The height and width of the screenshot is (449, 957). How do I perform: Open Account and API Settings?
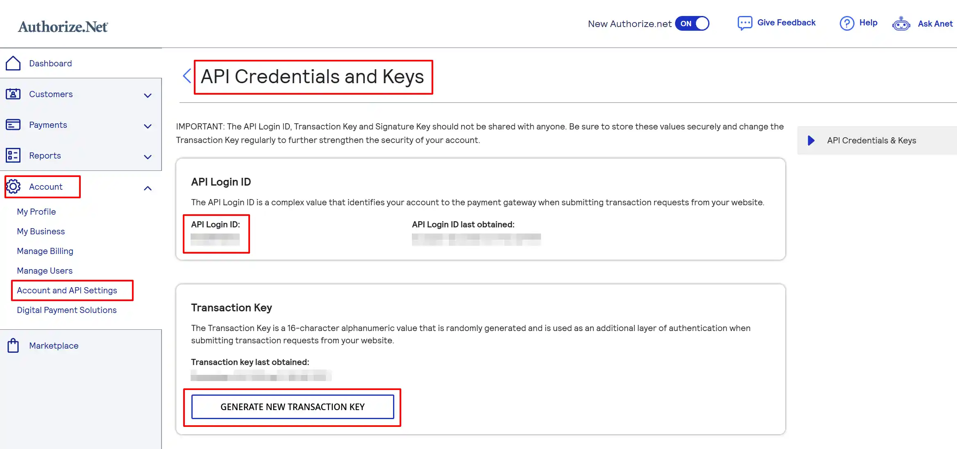point(67,290)
